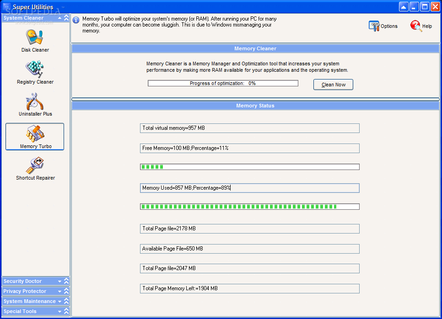Viewport: 442px width, 319px height.
Task: Switch to System Maintenance panel
Action: [36, 301]
